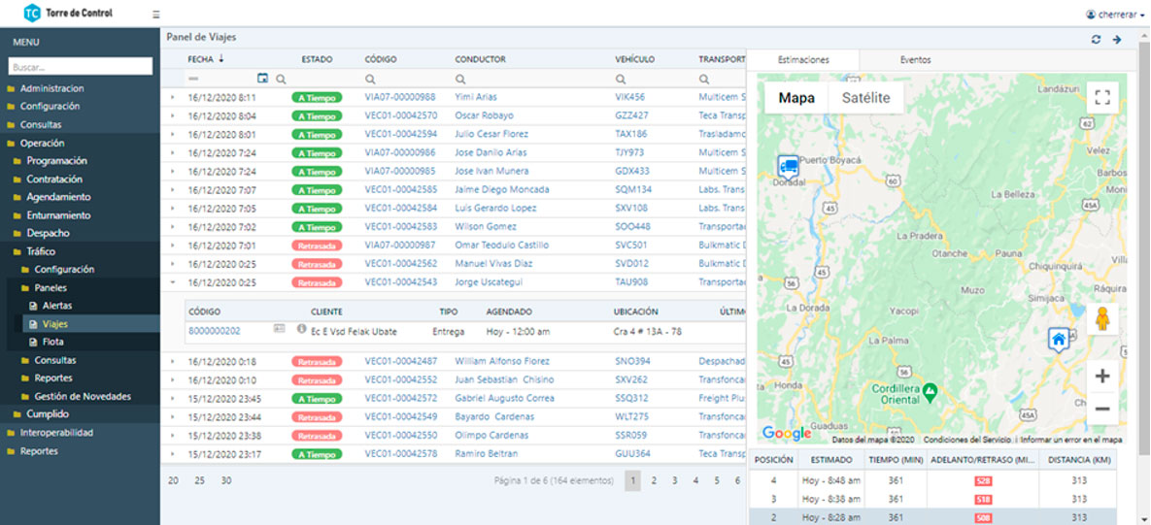
Task: Click the refresh icon in panel header
Action: pos(1097,40)
